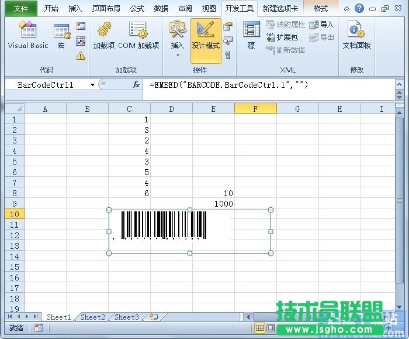Switch to Normal view in status bar
Screen dimensions: 409x339
260,328
